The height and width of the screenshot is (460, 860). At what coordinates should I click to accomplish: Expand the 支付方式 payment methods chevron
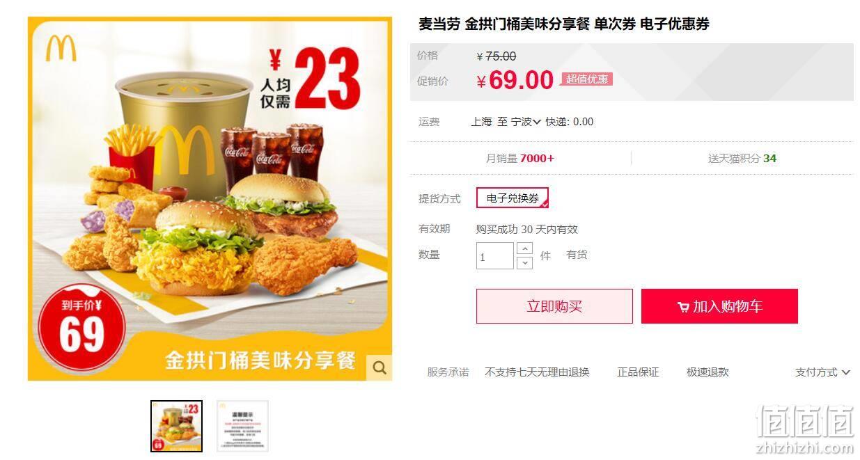[845, 372]
